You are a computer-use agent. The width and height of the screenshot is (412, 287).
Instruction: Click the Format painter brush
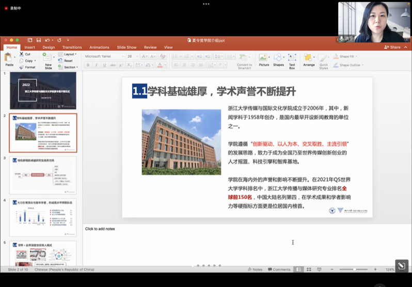pos(22,67)
